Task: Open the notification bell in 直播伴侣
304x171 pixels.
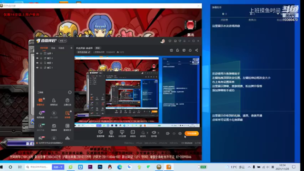Action: tap(190, 50)
